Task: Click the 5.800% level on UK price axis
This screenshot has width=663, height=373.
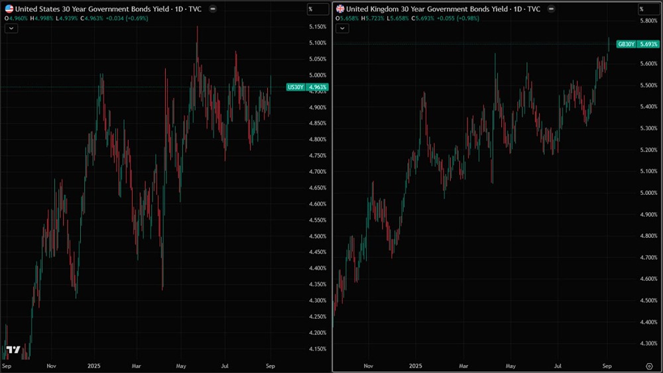Action: click(648, 21)
